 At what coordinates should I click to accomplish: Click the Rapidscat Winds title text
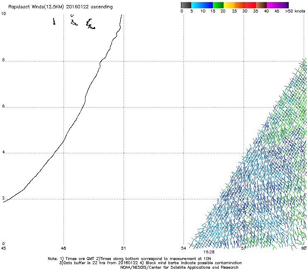coord(60,7)
